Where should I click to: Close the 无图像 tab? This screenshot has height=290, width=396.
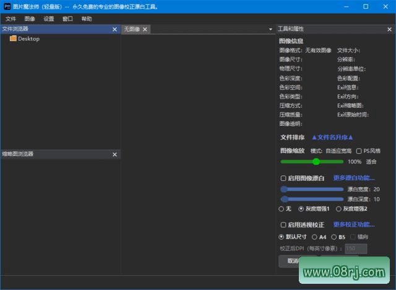click(145, 30)
